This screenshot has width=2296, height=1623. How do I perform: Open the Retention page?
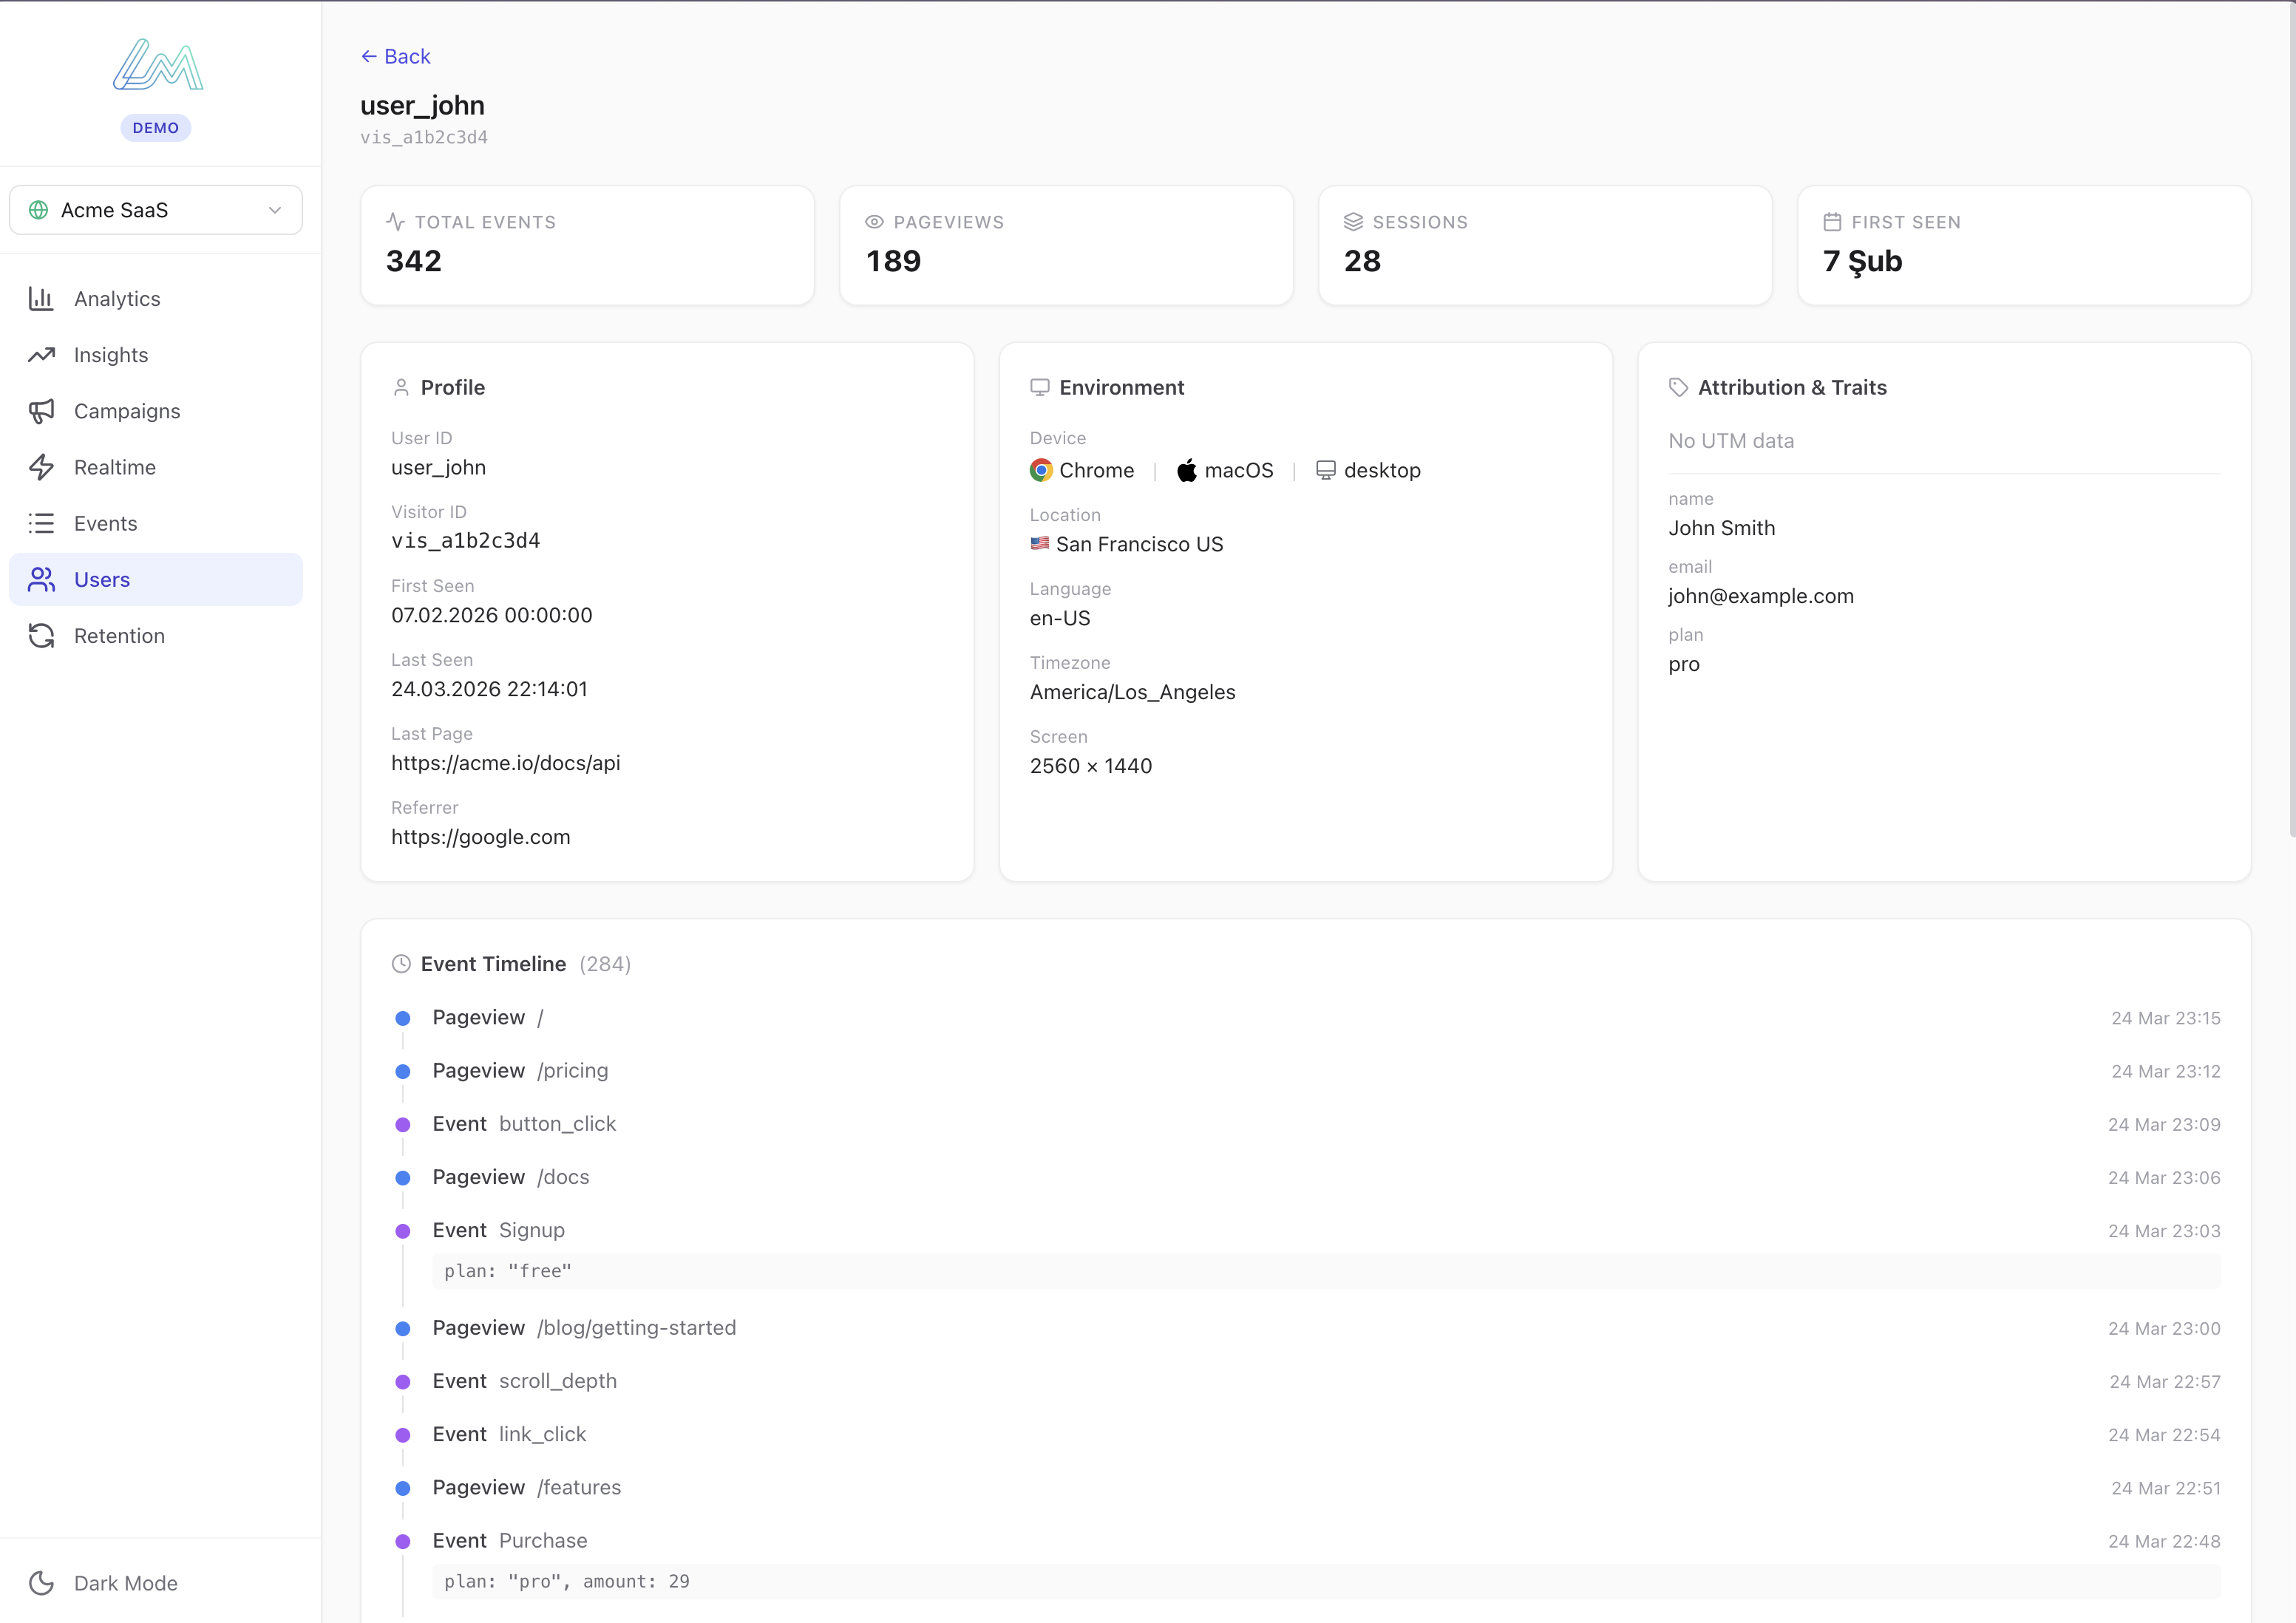click(x=156, y=636)
